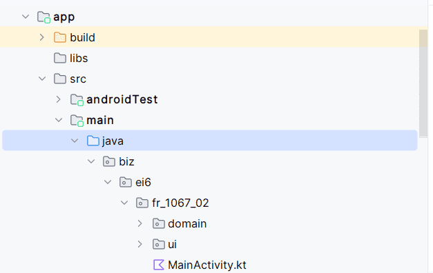Expand the build folder
433x273 pixels.
tap(42, 37)
